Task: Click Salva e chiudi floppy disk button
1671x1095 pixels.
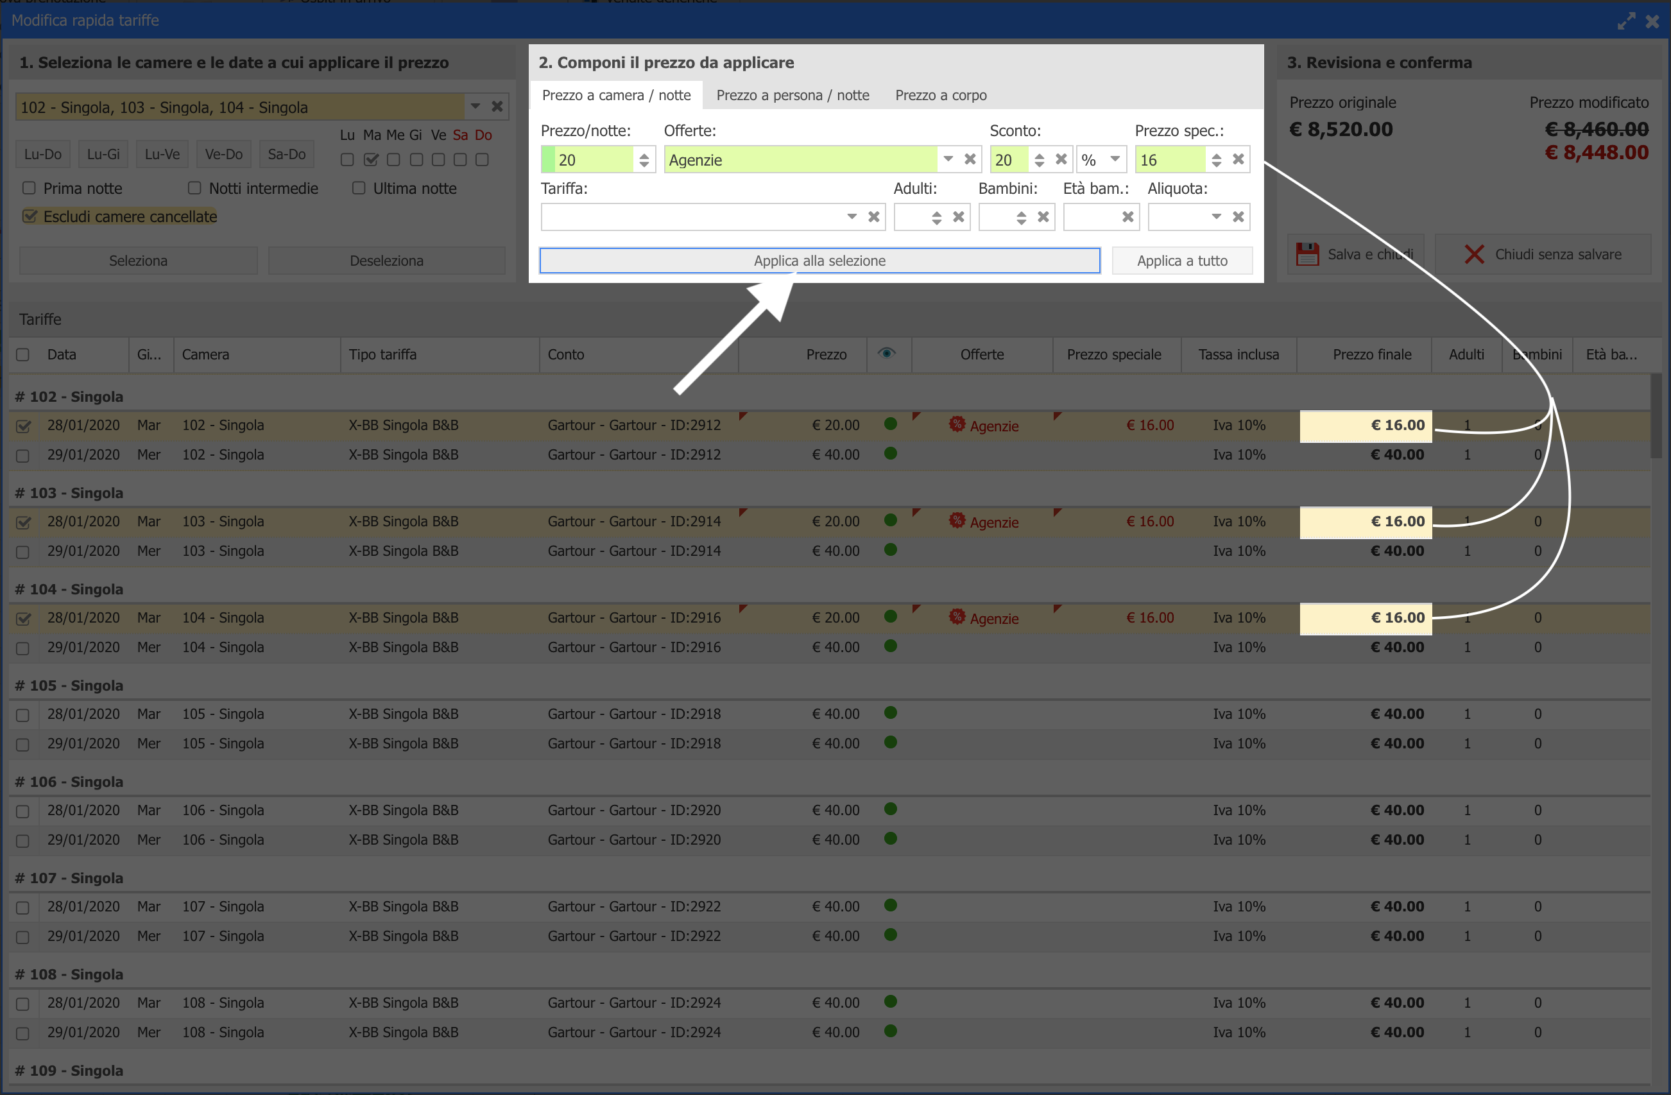Action: coord(1355,254)
